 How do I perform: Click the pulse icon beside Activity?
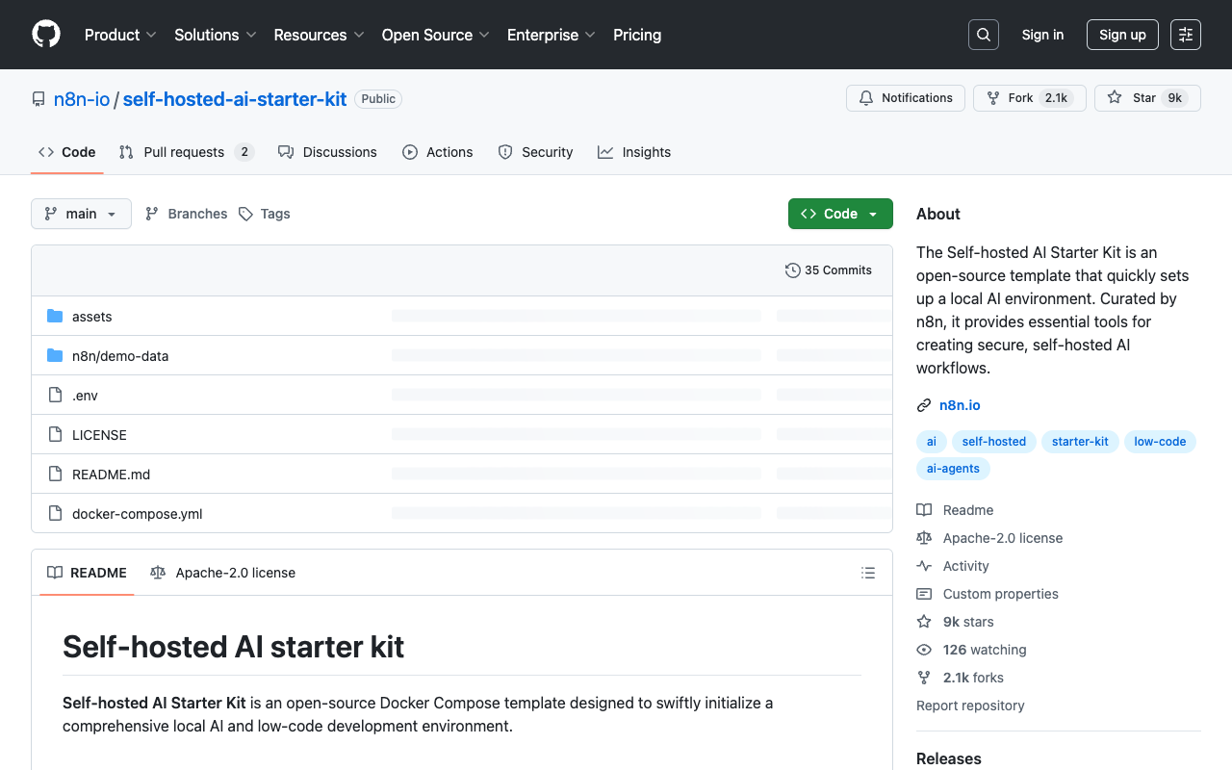tap(924, 566)
